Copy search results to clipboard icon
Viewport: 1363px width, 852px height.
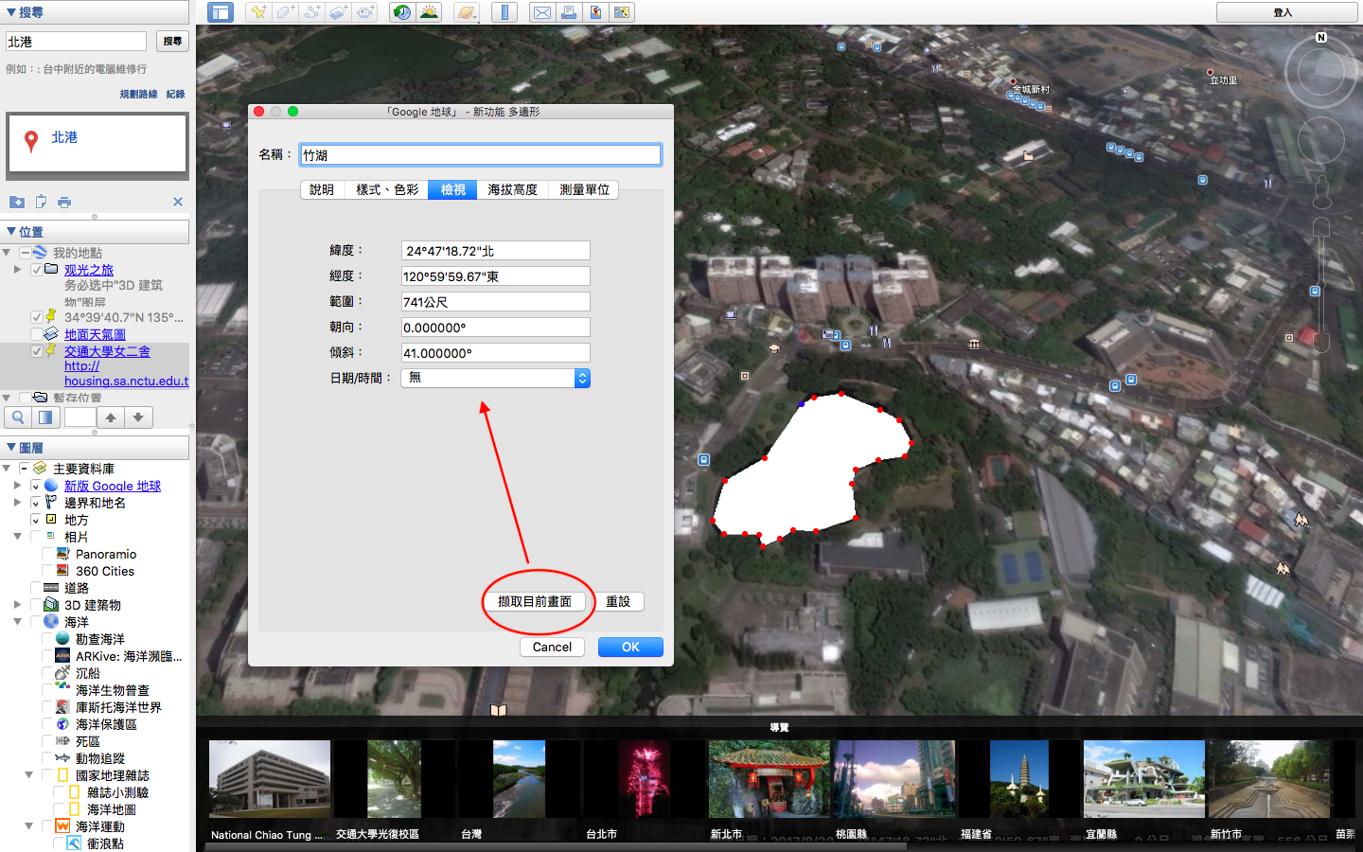point(41,202)
